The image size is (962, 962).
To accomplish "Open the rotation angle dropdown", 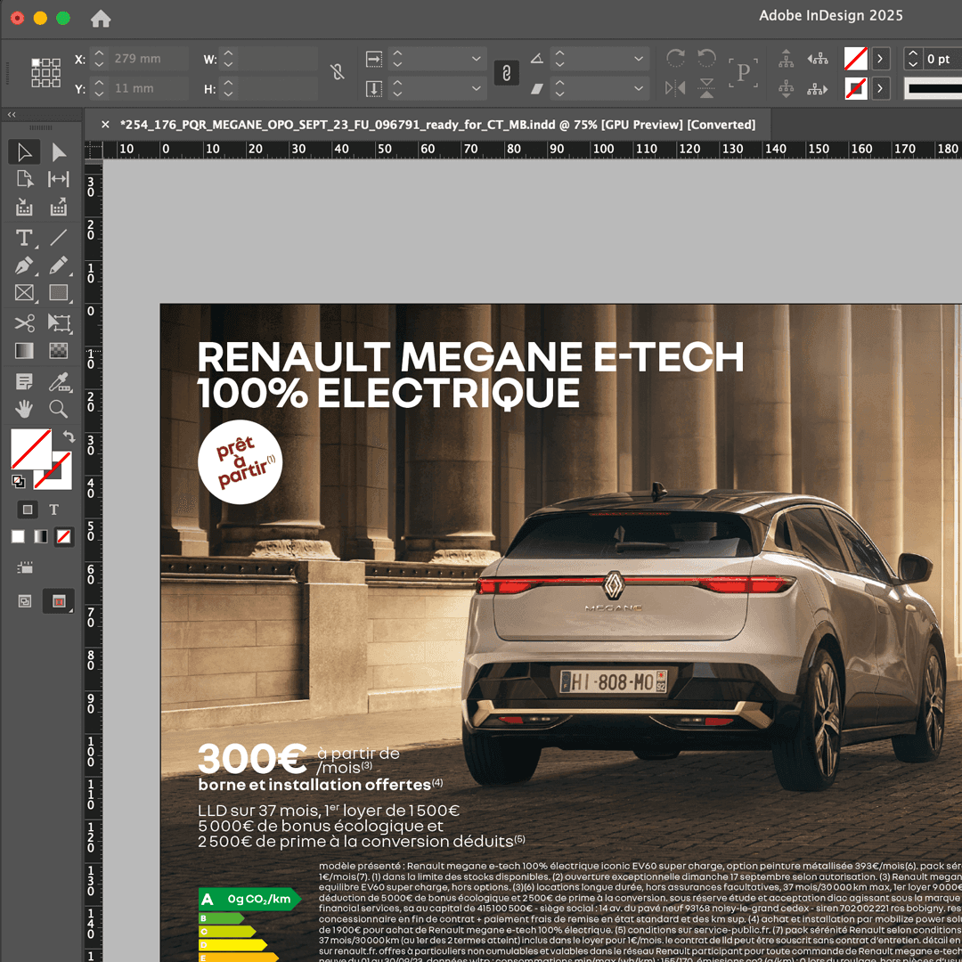I will pyautogui.click(x=640, y=59).
